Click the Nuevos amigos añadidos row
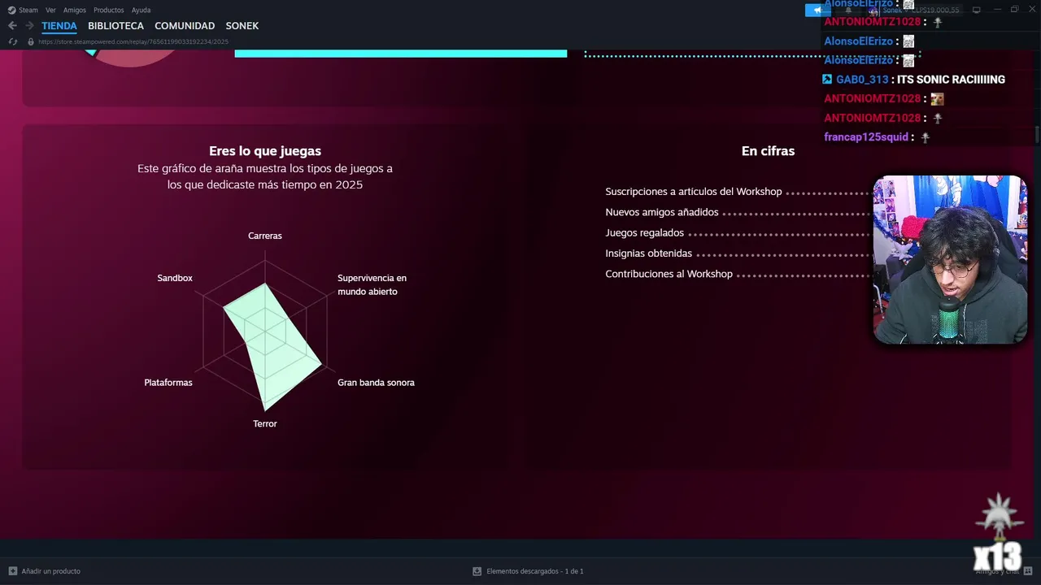This screenshot has width=1041, height=585. click(x=737, y=212)
